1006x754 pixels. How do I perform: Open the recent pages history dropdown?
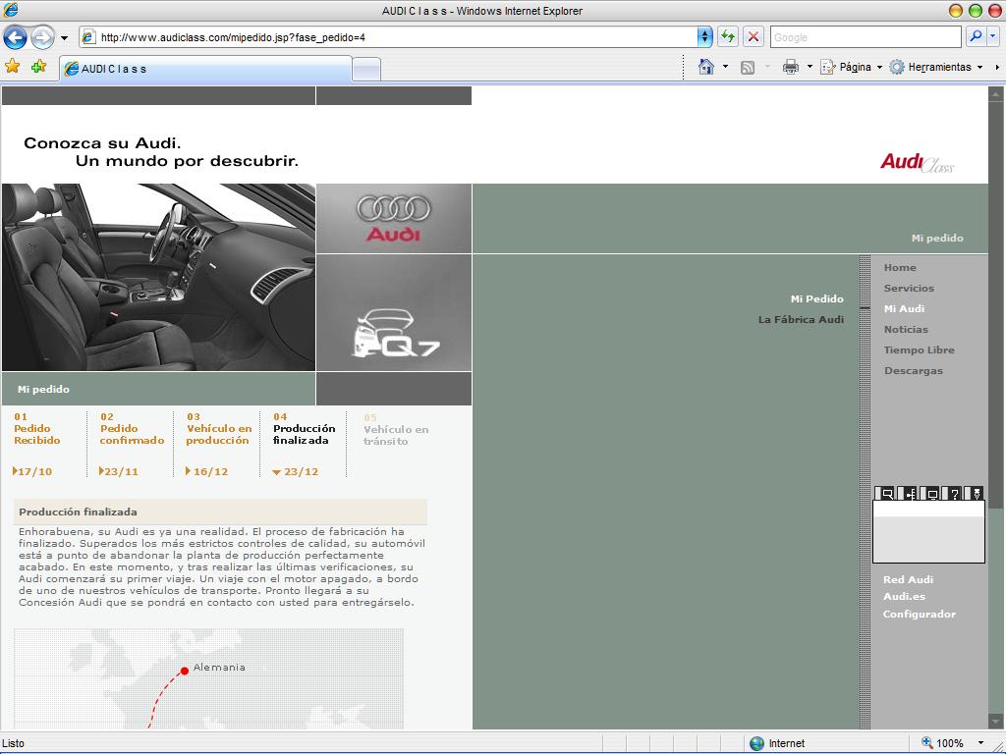[x=64, y=38]
